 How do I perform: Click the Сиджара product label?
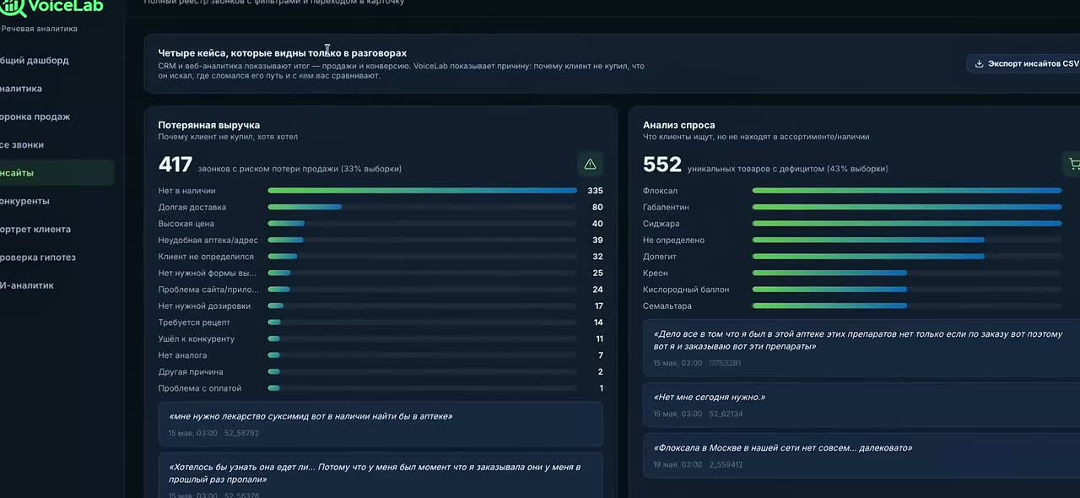pos(661,224)
